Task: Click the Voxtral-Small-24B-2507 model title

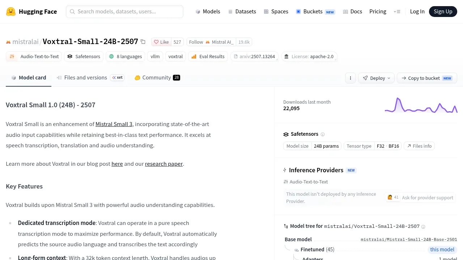Action: [90, 42]
